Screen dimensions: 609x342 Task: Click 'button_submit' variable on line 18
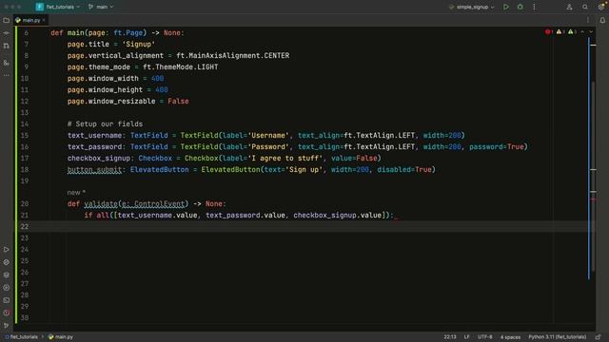pyautogui.click(x=94, y=169)
